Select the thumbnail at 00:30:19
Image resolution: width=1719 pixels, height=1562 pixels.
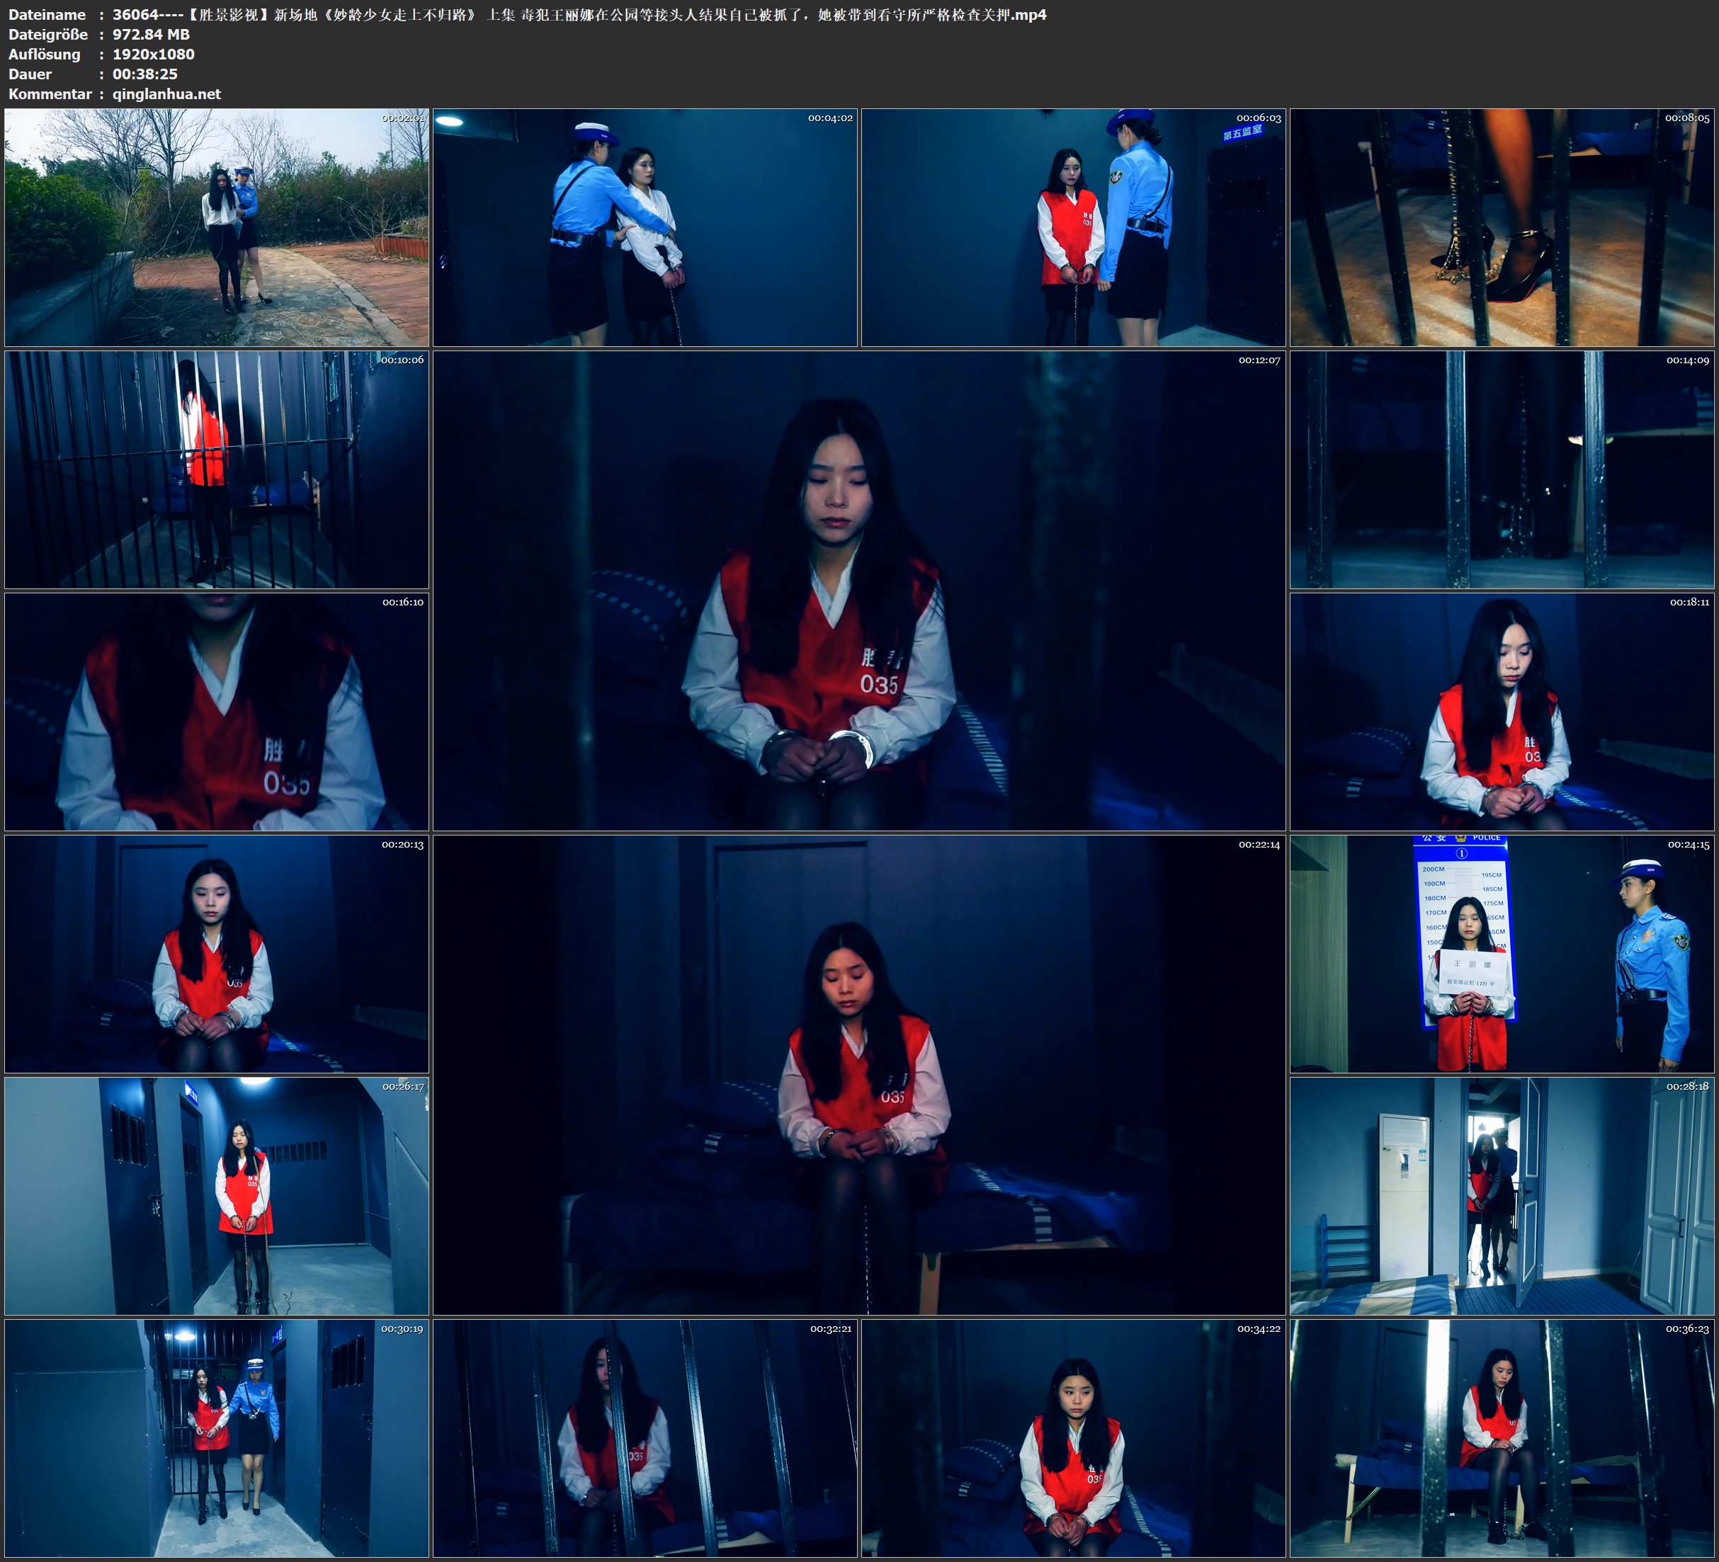[x=217, y=1438]
